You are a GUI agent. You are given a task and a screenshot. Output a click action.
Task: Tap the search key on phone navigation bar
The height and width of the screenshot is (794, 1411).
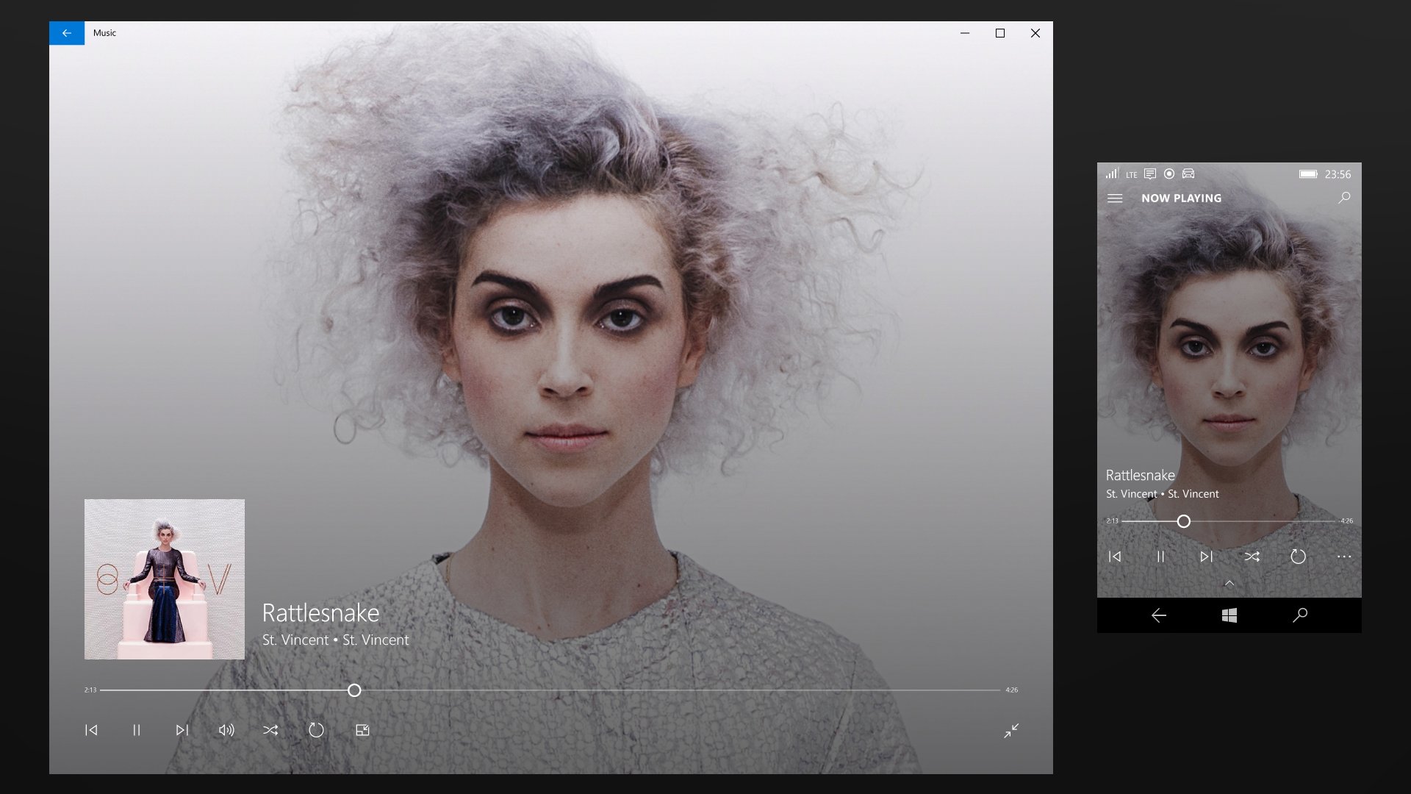pyautogui.click(x=1300, y=615)
